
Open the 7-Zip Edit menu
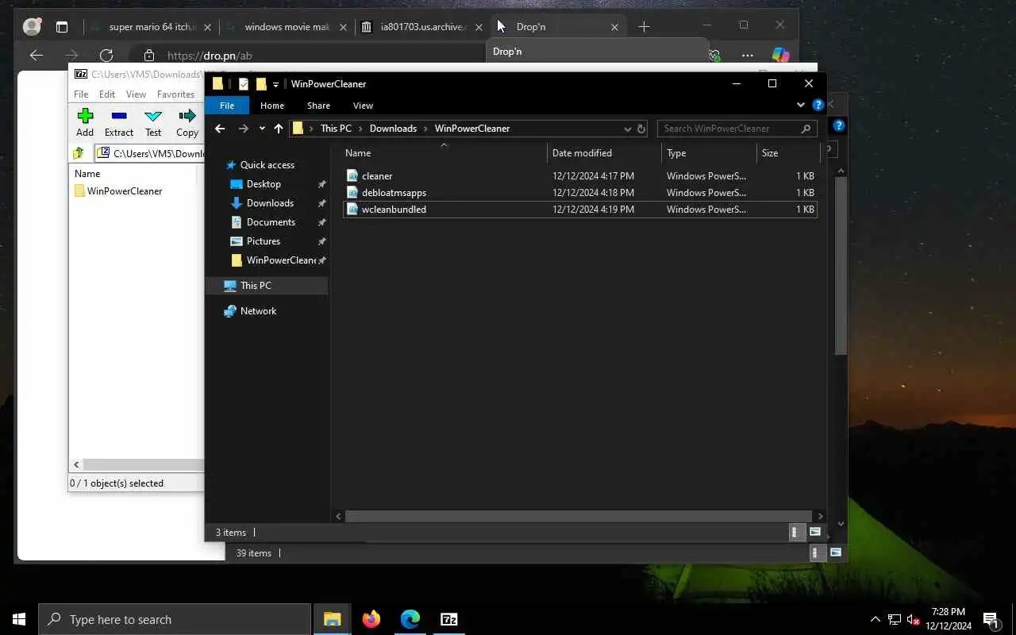click(107, 94)
